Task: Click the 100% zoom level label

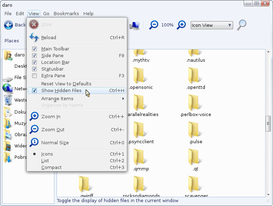Action: click(x=167, y=25)
